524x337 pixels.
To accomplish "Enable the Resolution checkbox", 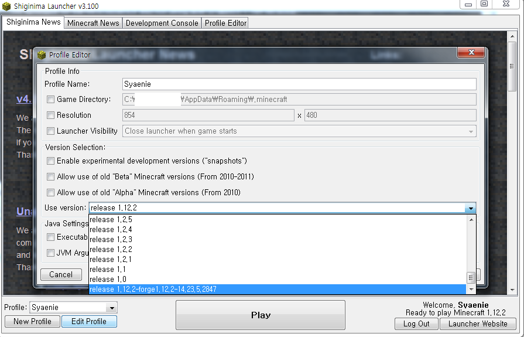I will pyautogui.click(x=50, y=115).
